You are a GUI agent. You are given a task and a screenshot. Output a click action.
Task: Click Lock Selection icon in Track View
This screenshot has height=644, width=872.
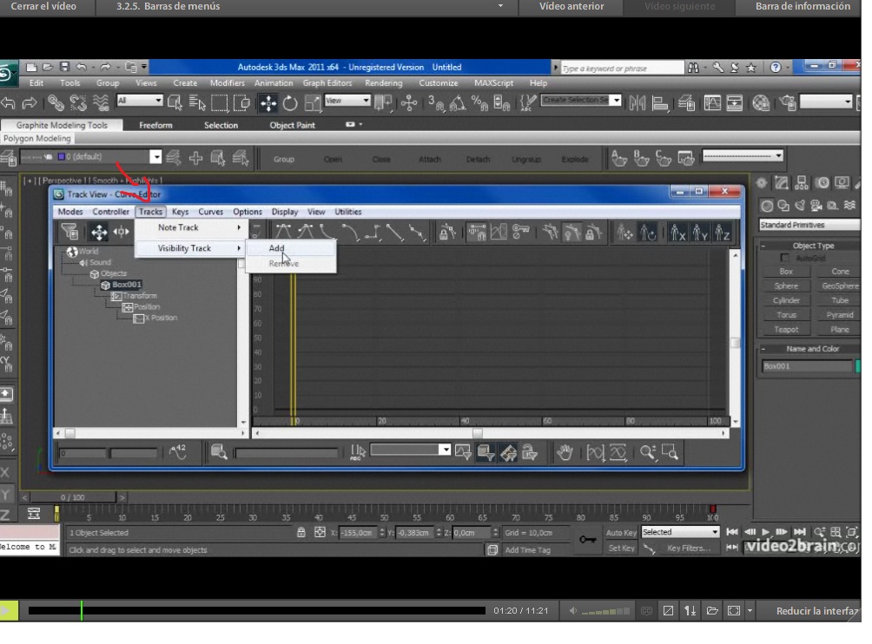(447, 232)
